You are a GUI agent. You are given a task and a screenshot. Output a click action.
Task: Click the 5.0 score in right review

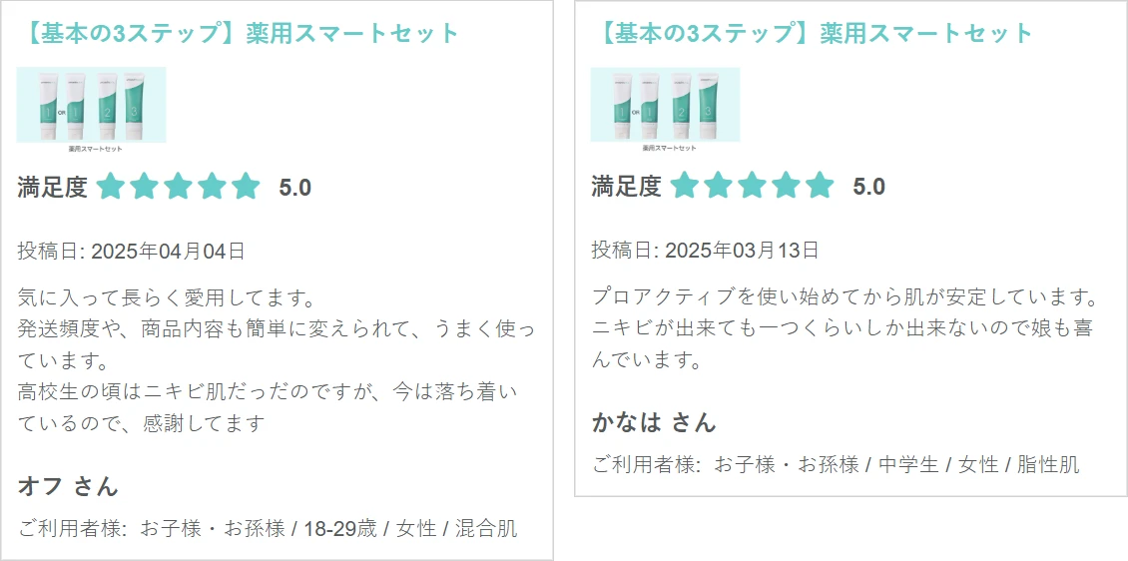(869, 187)
